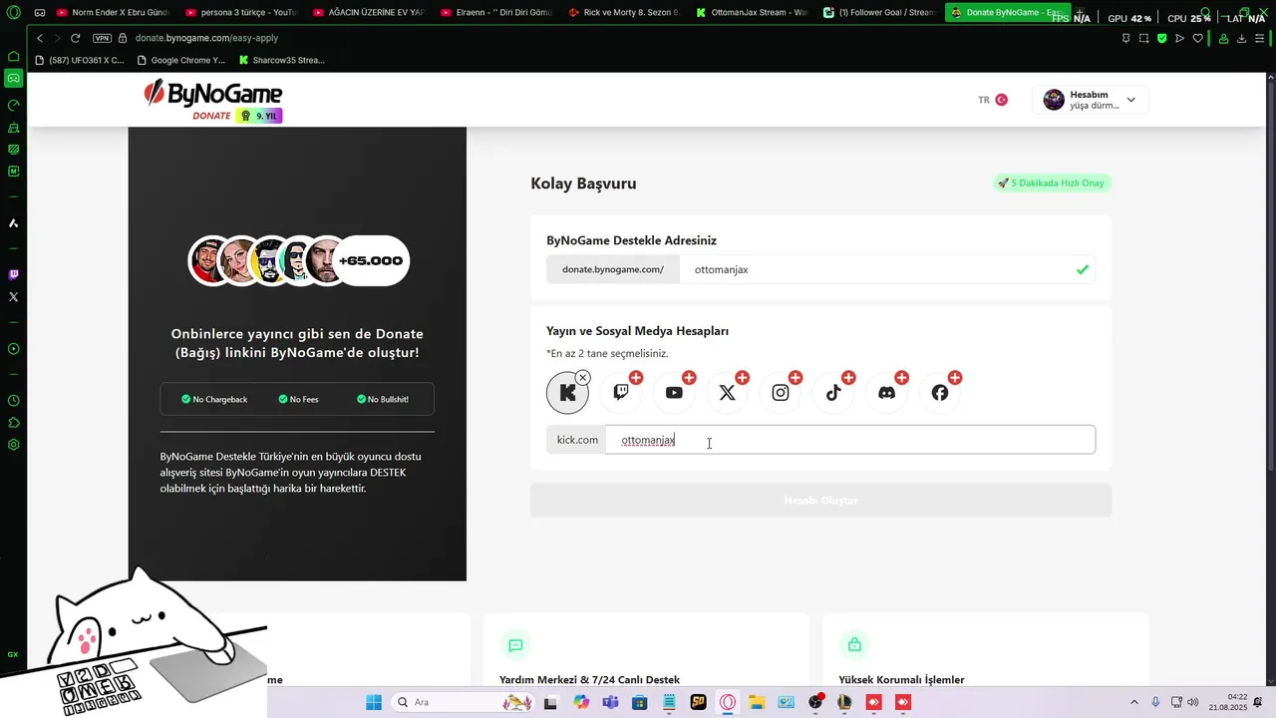This screenshot has width=1276, height=718.
Task: Reload the page
Action: (x=75, y=38)
